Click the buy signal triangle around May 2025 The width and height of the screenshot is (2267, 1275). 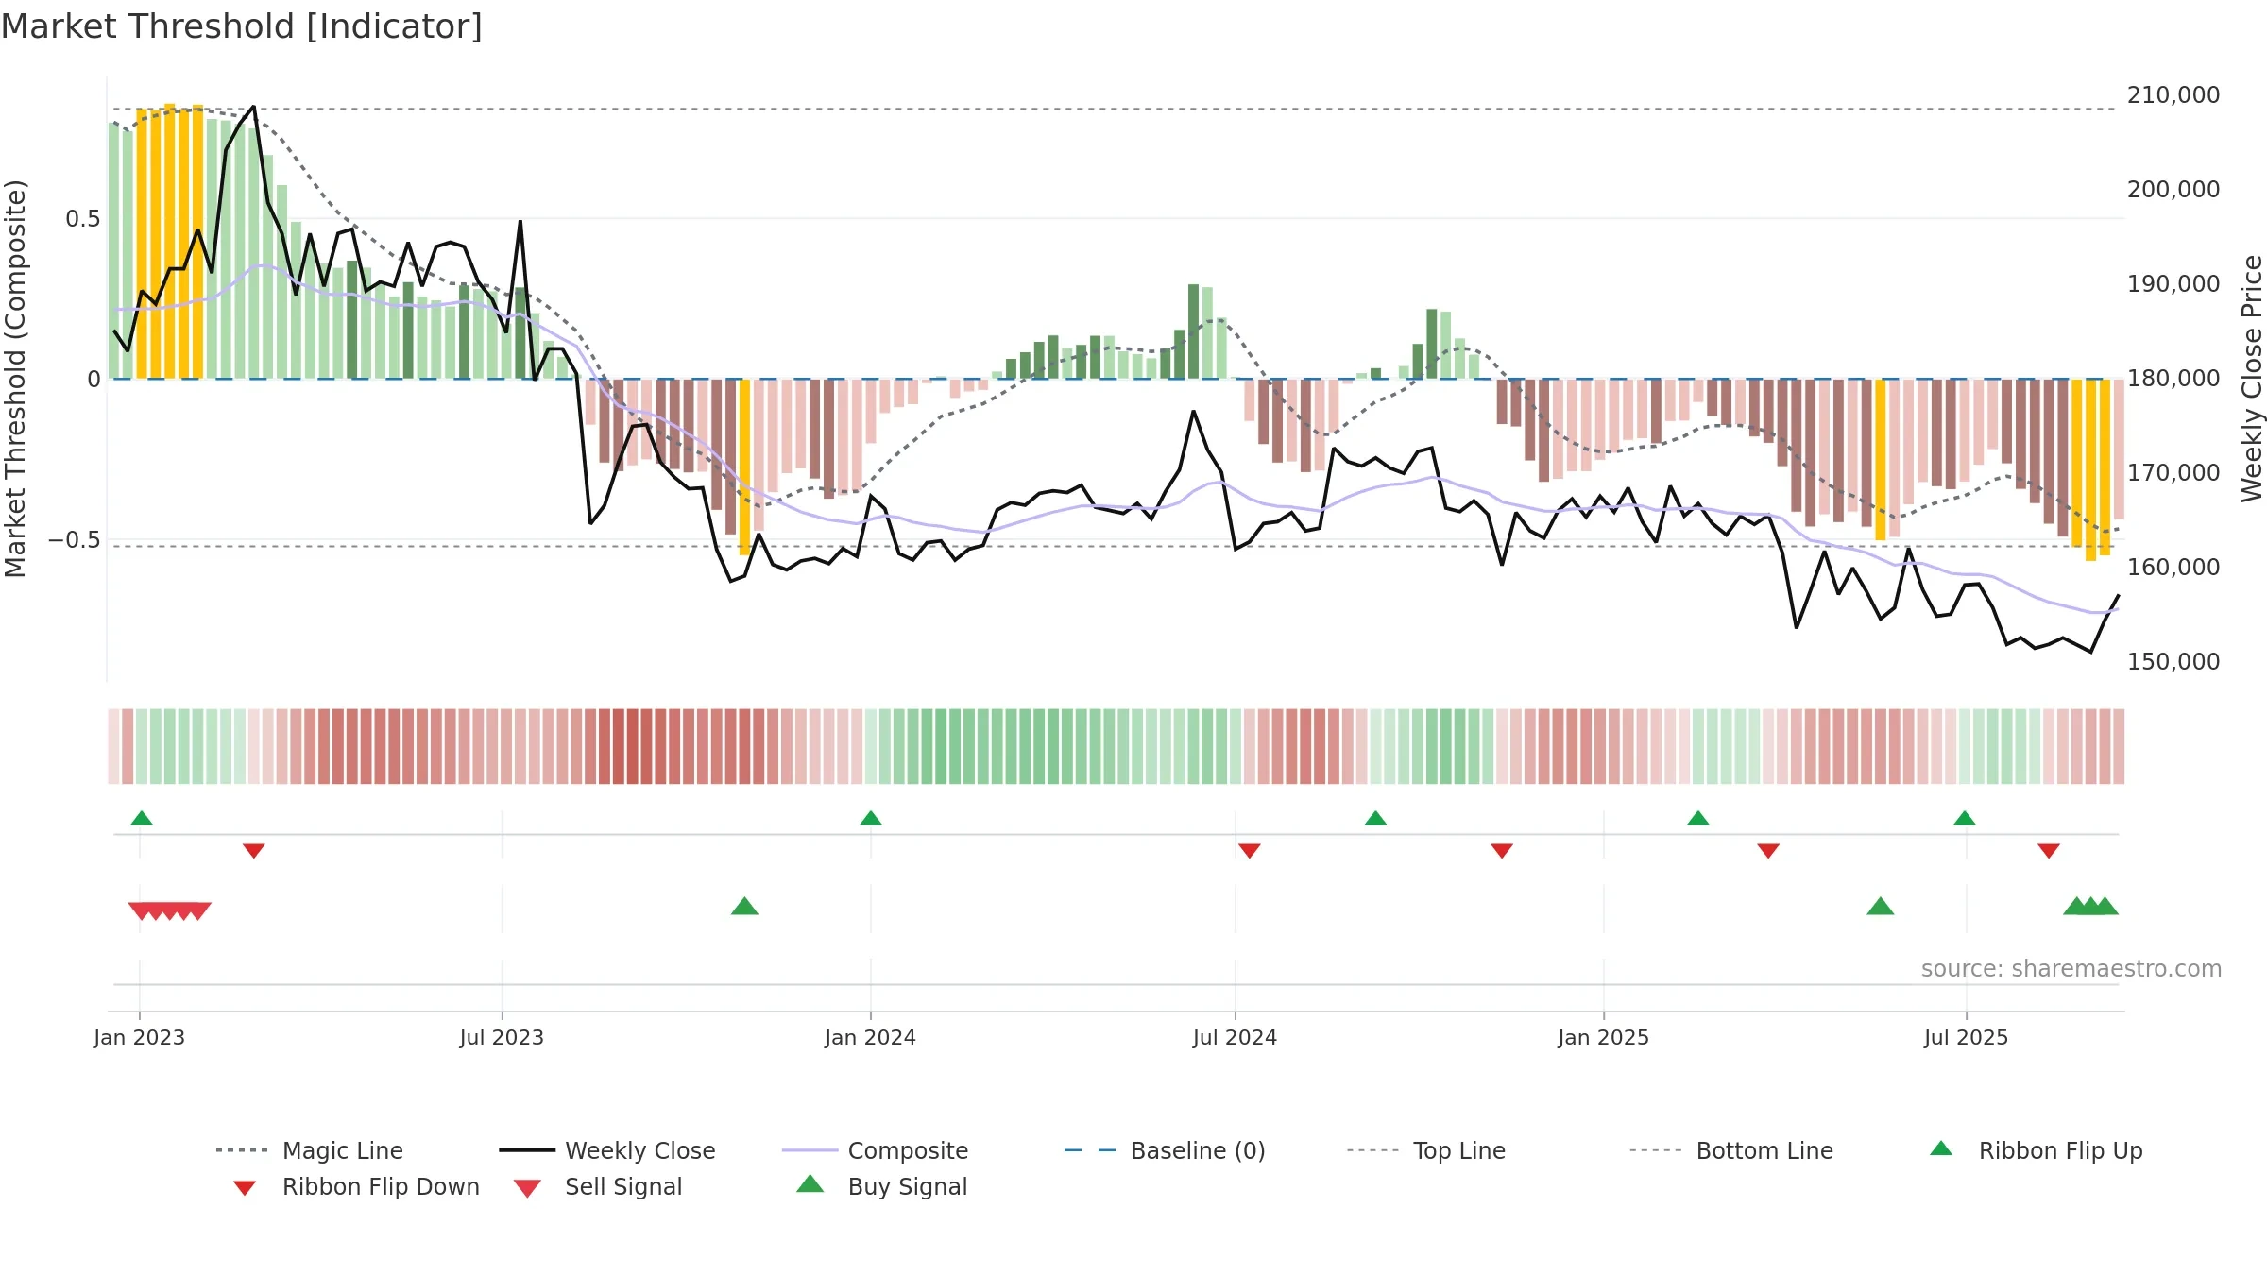[1881, 907]
